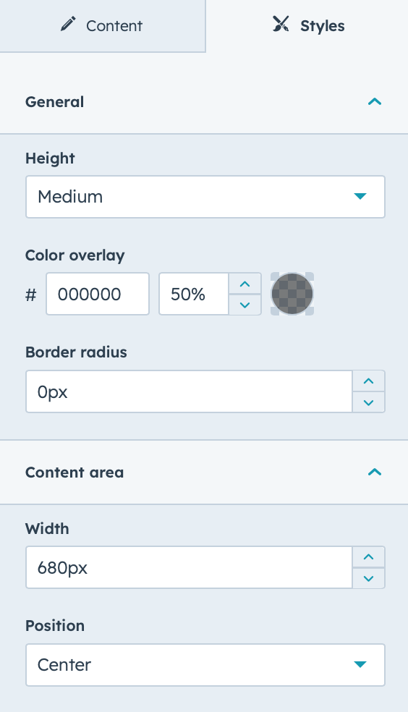Click the pencil icon on Content tab
This screenshot has width=408, height=712.
[68, 25]
